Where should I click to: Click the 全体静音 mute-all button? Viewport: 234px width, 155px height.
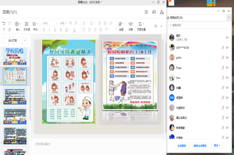coord(182,146)
